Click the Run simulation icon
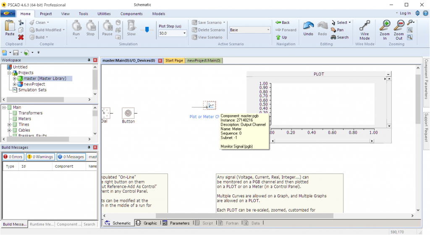 click(76, 26)
